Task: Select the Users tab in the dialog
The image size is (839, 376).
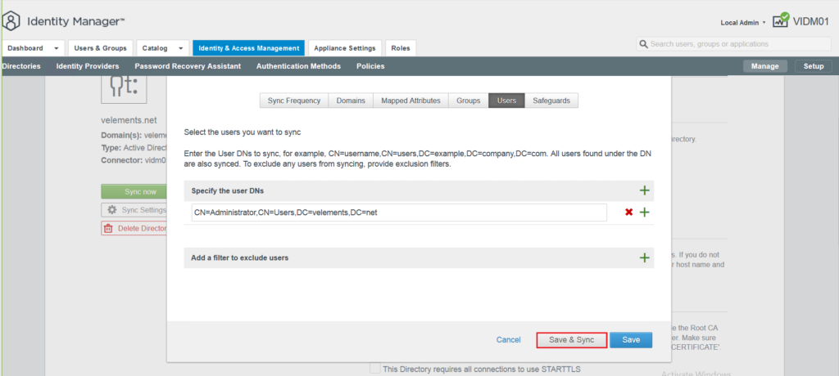Action: click(506, 101)
